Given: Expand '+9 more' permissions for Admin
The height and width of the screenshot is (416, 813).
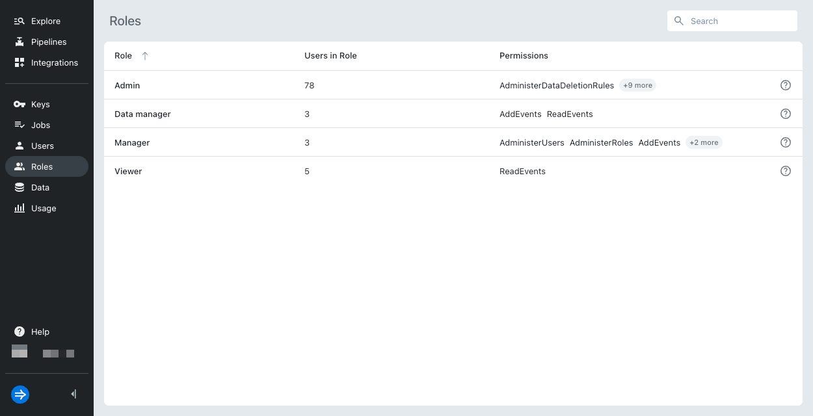Looking at the screenshot, I should click(x=637, y=85).
